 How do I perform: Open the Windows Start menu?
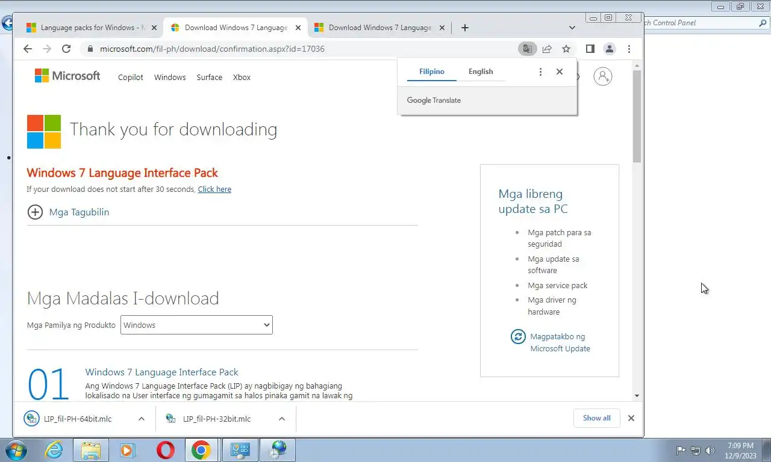16,450
